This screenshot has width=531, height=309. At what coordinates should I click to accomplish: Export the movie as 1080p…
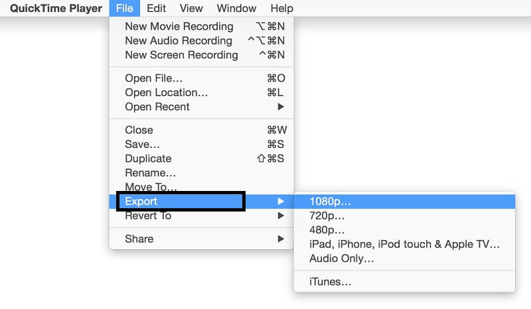click(x=331, y=202)
